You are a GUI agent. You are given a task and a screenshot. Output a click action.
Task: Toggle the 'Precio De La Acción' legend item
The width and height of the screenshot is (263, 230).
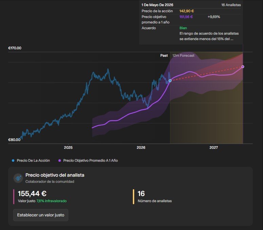31,161
